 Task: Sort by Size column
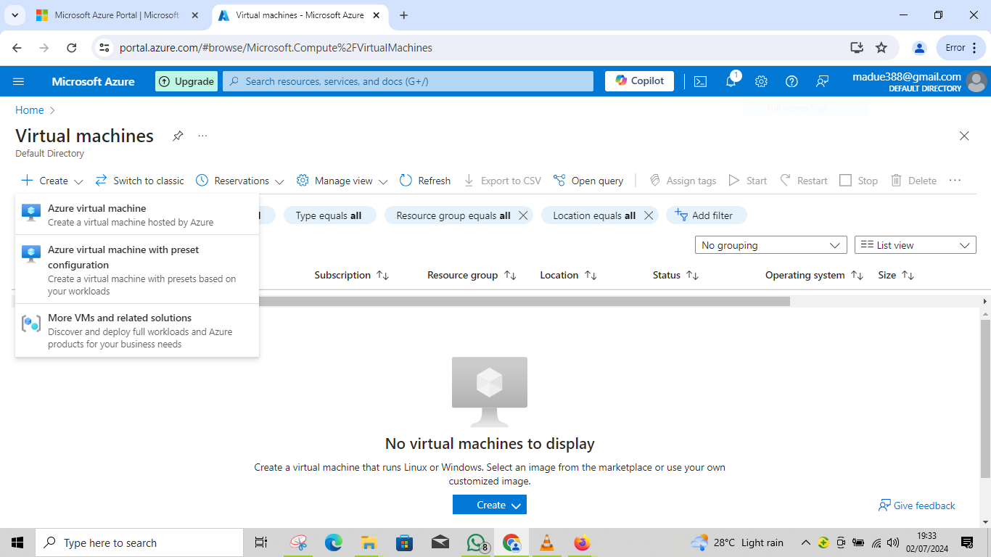click(x=896, y=276)
